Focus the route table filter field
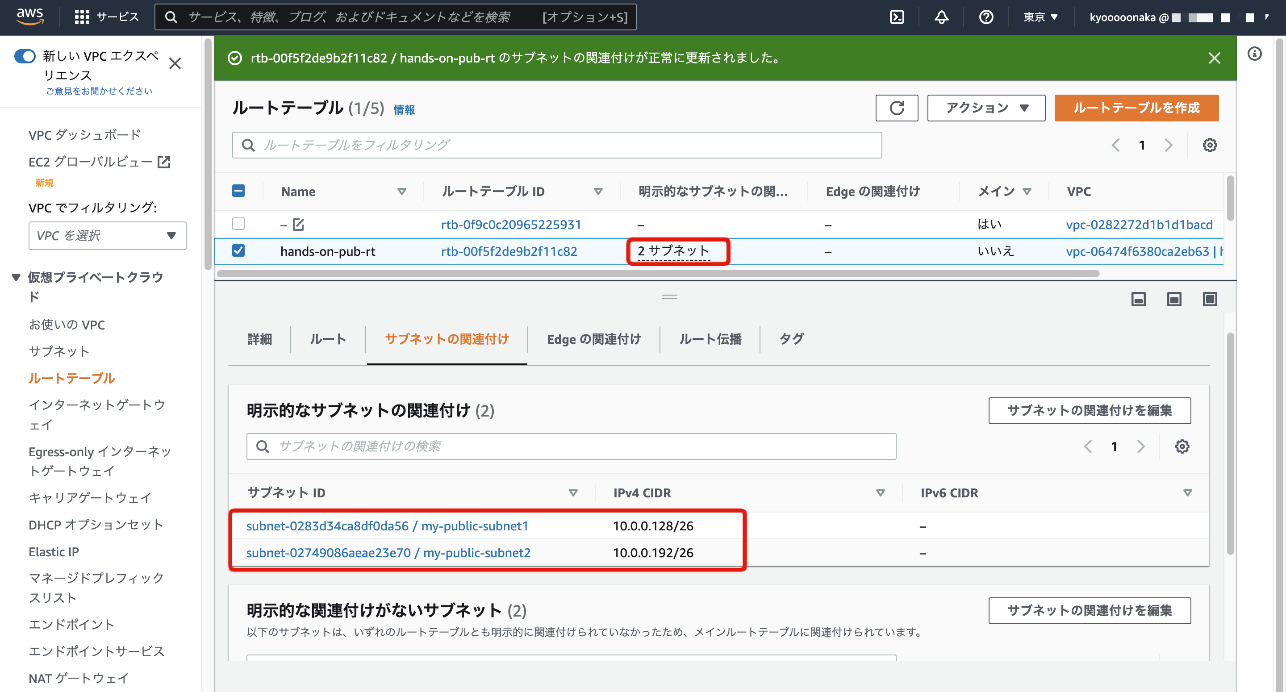This screenshot has width=1286, height=692. [557, 145]
